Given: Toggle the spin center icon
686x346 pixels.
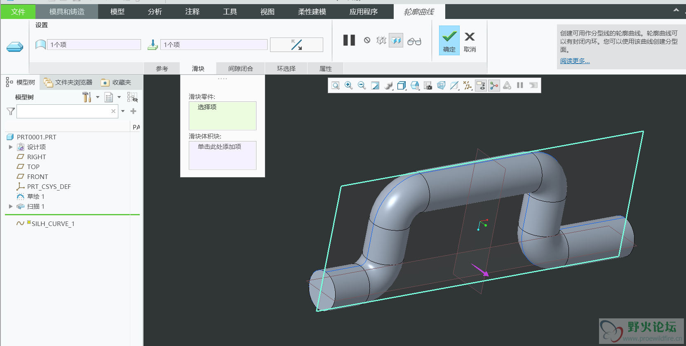Looking at the screenshot, I should point(494,85).
